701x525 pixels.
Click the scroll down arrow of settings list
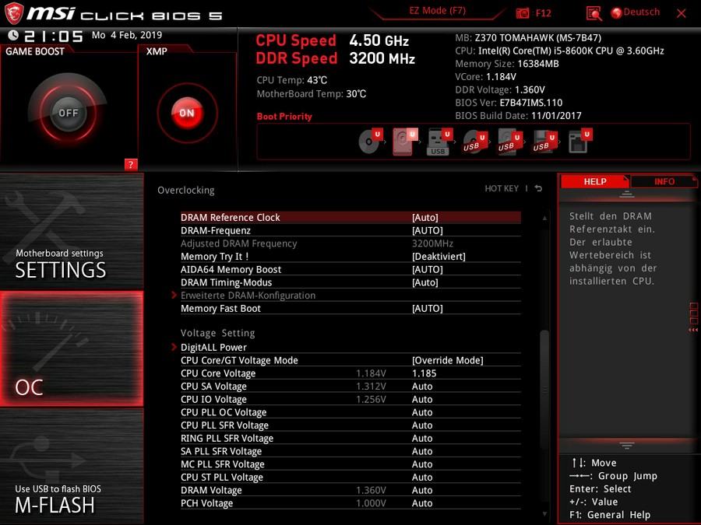coord(544,514)
